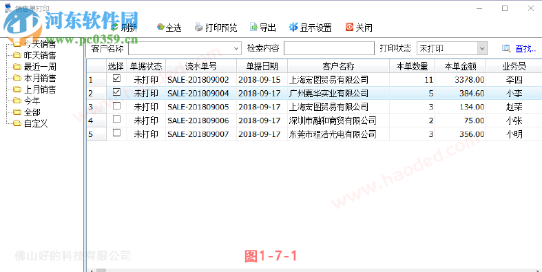Click the 显示设置 gear icon
This screenshot has height=272, width=542.
(x=293, y=27)
